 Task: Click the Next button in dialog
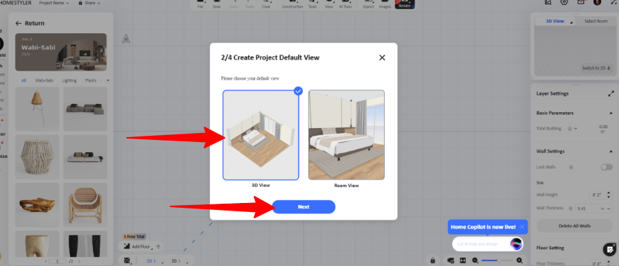[x=304, y=207]
